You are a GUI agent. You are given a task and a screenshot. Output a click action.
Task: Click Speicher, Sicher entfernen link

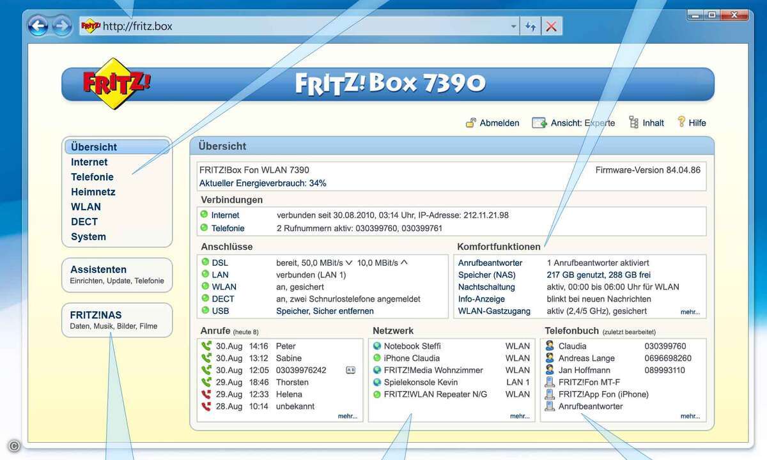click(x=325, y=311)
